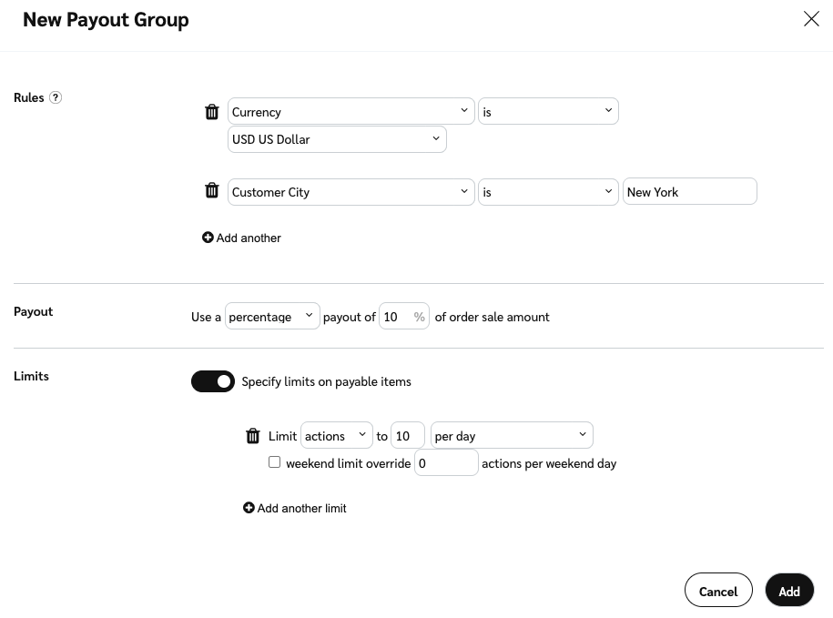Open the Currency rule field dropdown
The width and height of the screenshot is (833, 618).
click(350, 112)
